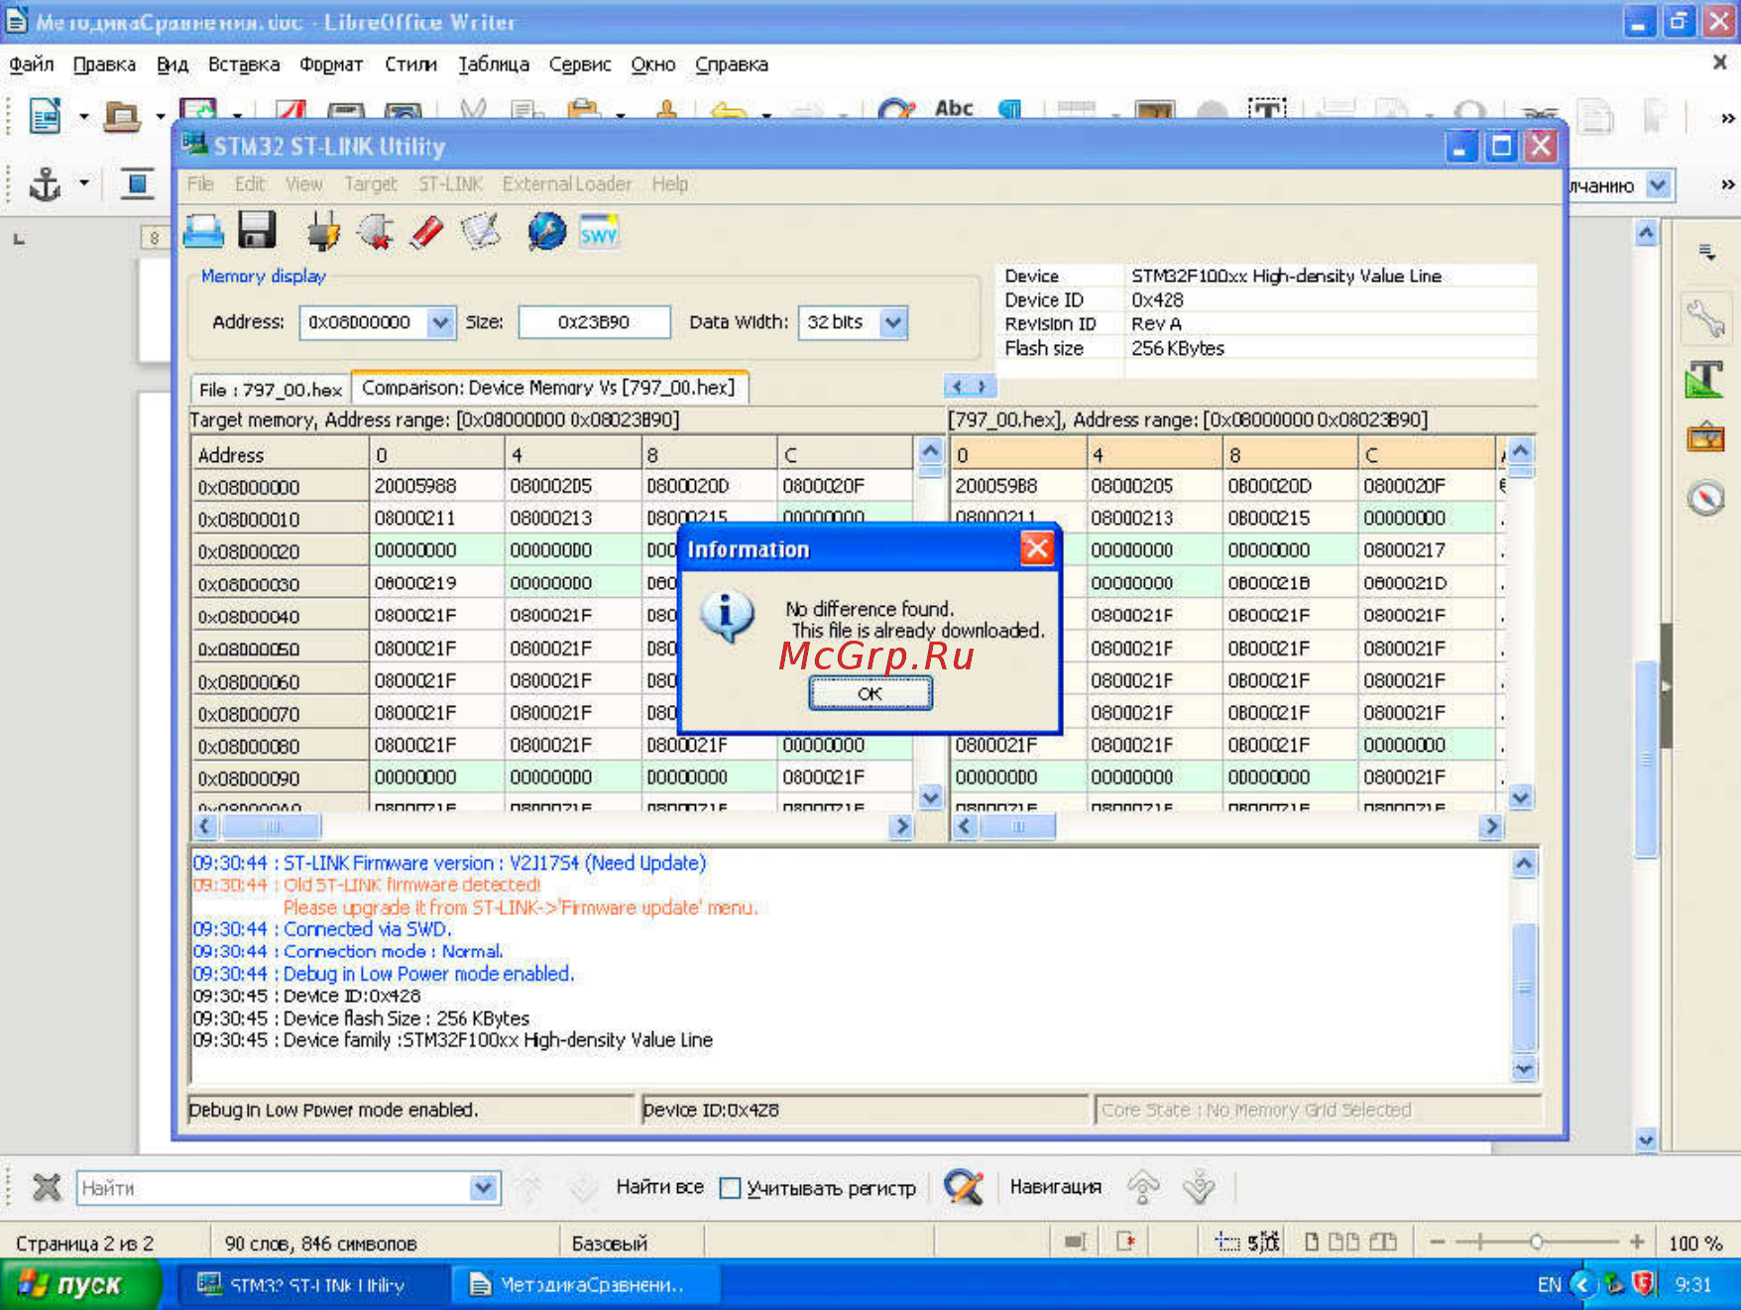The height and width of the screenshot is (1310, 1741).
Task: Click the Найти все button
Action: [x=659, y=1187]
